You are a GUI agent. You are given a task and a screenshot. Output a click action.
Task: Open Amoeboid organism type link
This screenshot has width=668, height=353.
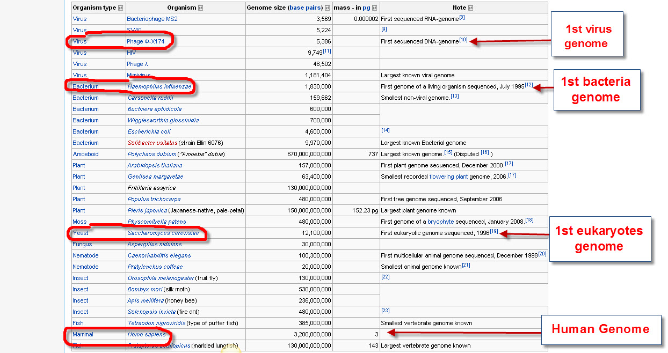[x=85, y=154]
